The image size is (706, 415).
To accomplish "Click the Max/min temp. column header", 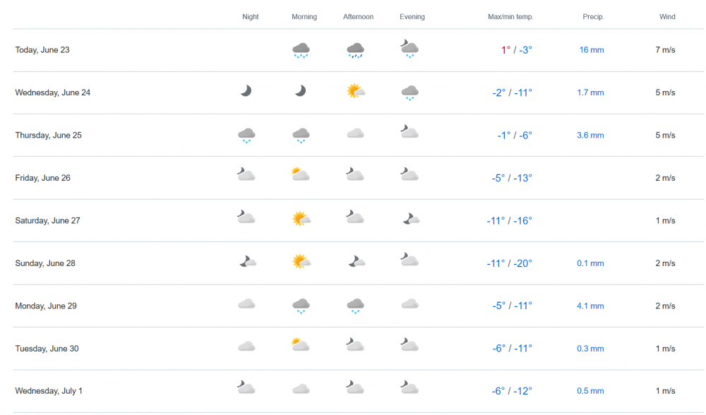I will [510, 17].
